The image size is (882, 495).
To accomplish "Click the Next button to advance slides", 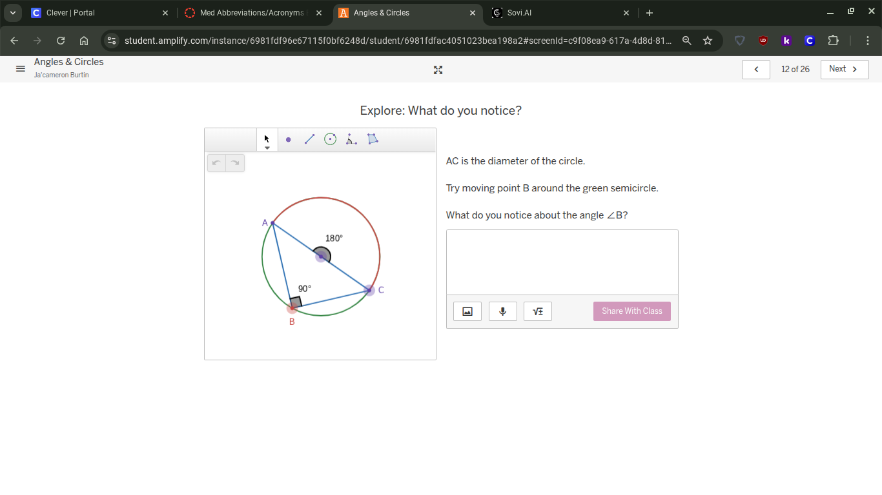I will [844, 69].
